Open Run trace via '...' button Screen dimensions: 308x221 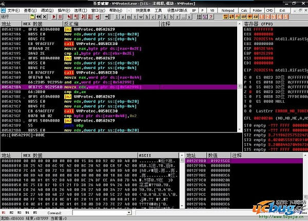pos(183,17)
